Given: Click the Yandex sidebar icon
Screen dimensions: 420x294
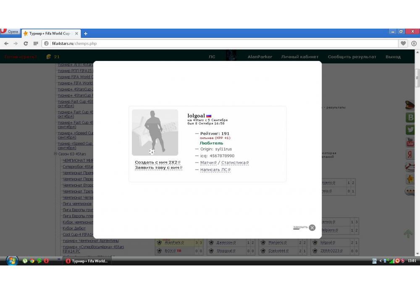Looking at the screenshot, I should (x=410, y=155).
